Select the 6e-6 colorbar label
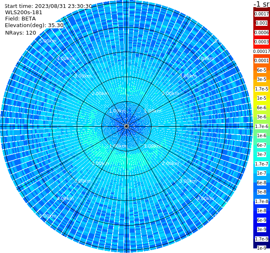Image resolution: width=270 pixels, height=253 pixels. tap(262, 108)
